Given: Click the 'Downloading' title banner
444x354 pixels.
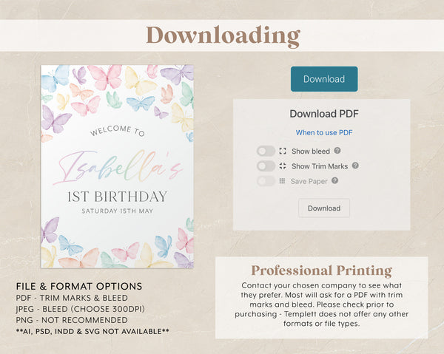Looking at the screenshot, I should coord(222,35).
